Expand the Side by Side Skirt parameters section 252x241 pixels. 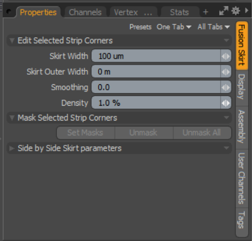click(12, 148)
